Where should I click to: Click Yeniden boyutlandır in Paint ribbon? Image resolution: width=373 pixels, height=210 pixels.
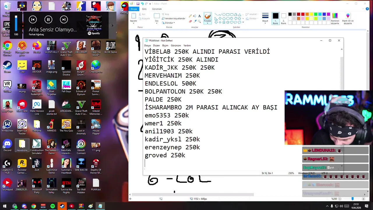tap(173, 18)
